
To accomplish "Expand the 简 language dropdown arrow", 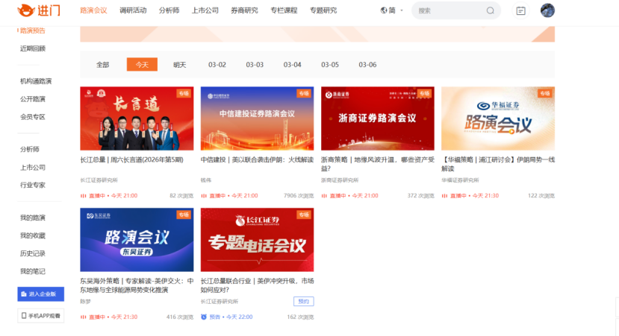I will (402, 10).
